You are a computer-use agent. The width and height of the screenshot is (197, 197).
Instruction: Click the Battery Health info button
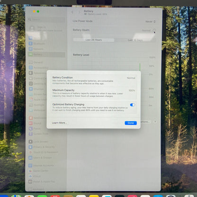click(154, 30)
